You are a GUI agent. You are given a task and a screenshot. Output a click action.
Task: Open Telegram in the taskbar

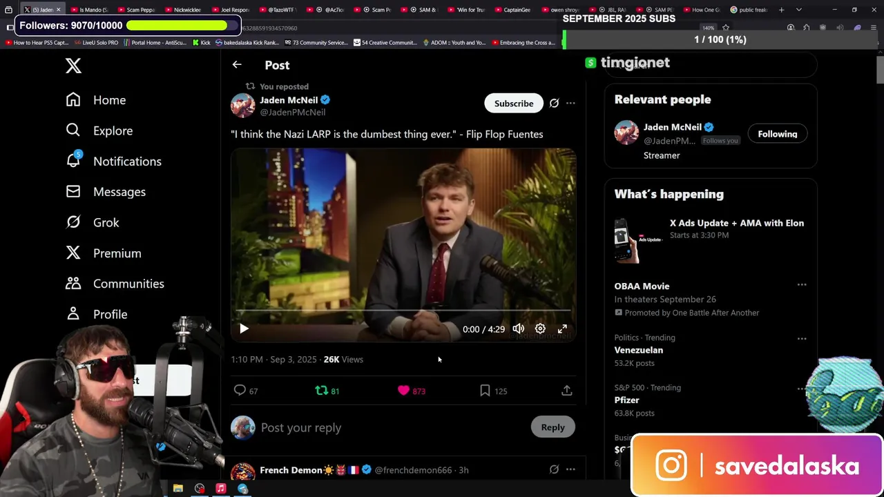(242, 489)
